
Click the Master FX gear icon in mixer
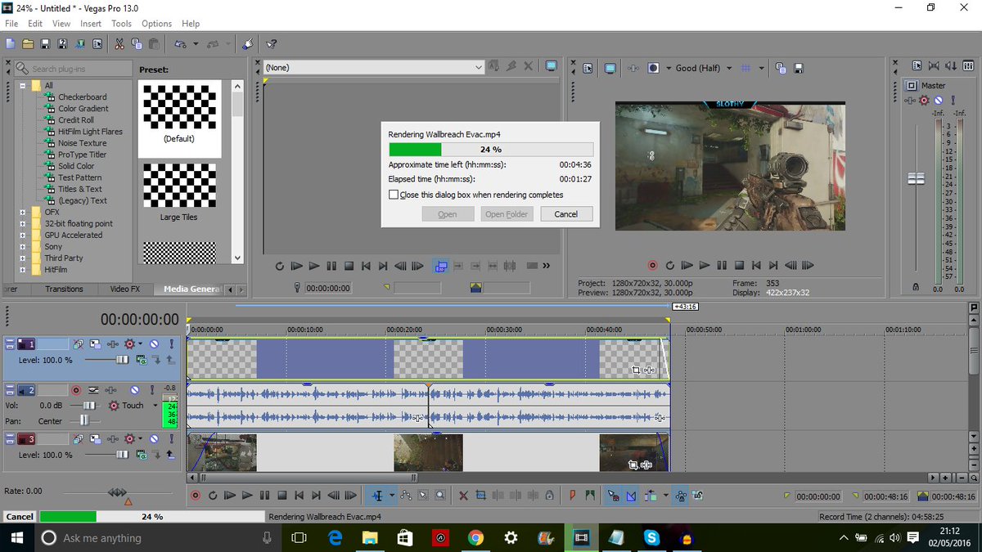925,100
